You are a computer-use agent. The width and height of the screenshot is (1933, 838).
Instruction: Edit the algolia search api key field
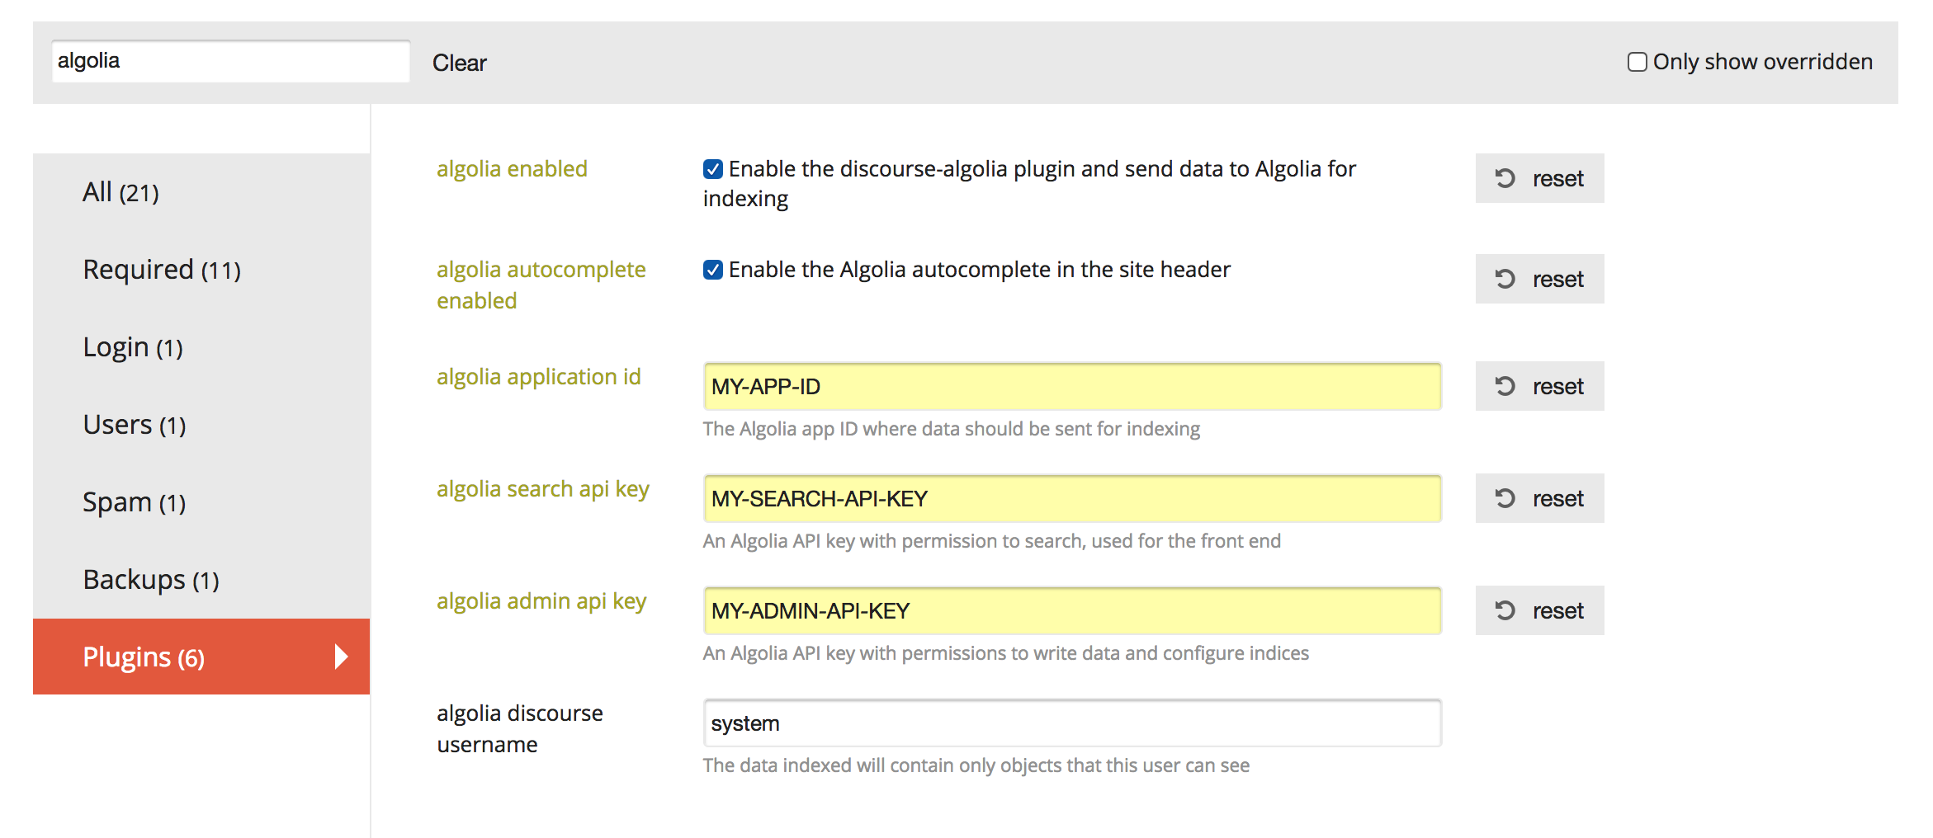(1072, 498)
